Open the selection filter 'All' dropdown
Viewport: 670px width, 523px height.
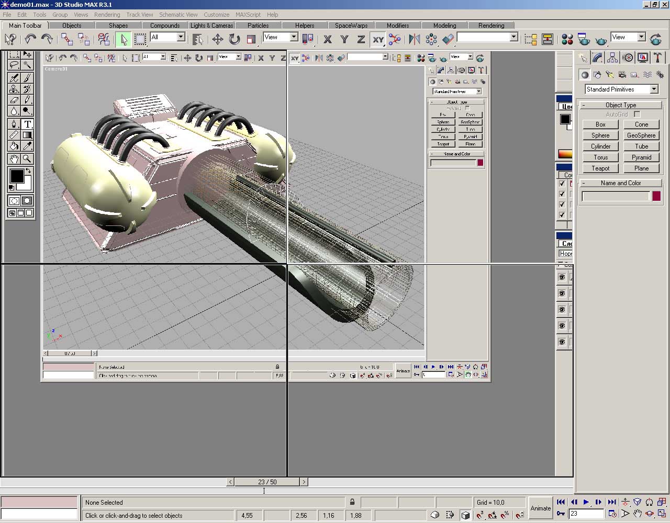click(x=181, y=37)
